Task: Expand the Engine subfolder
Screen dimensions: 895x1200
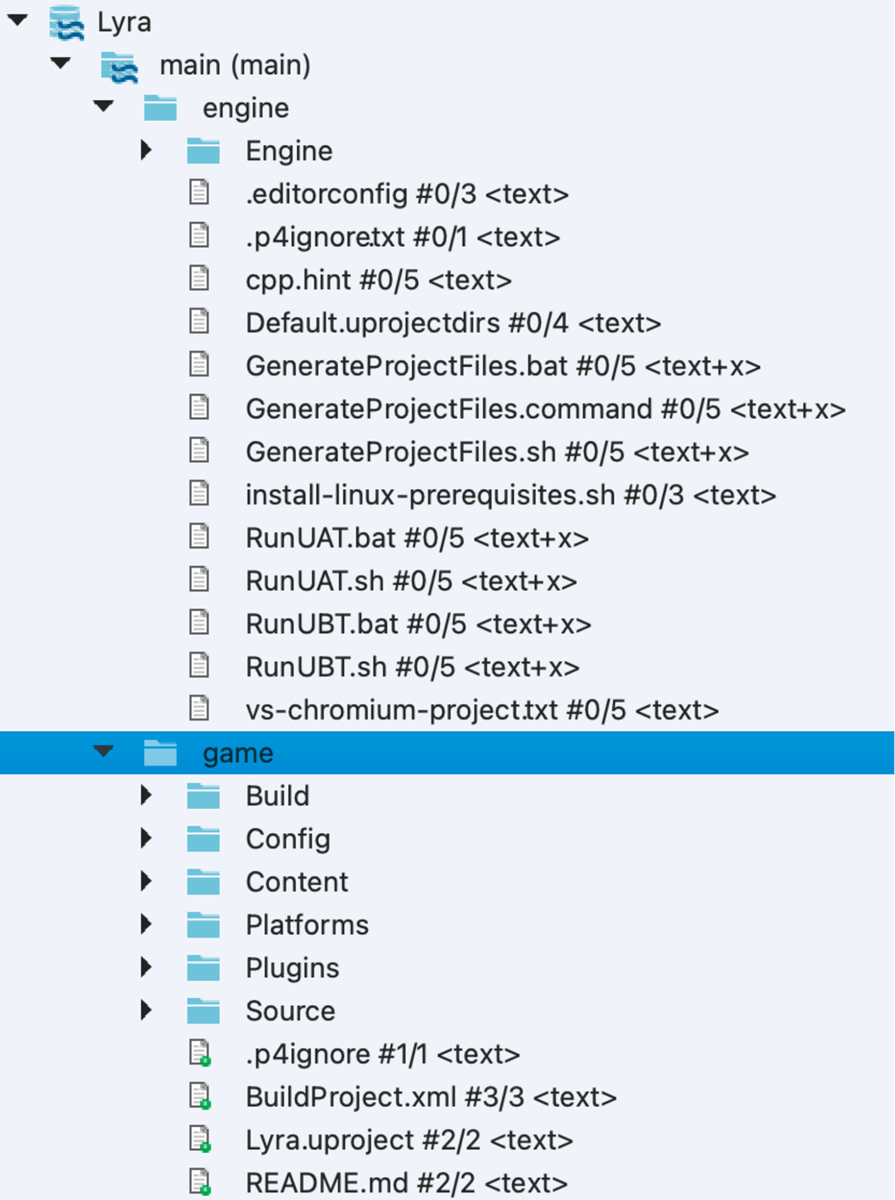Action: click(x=146, y=150)
